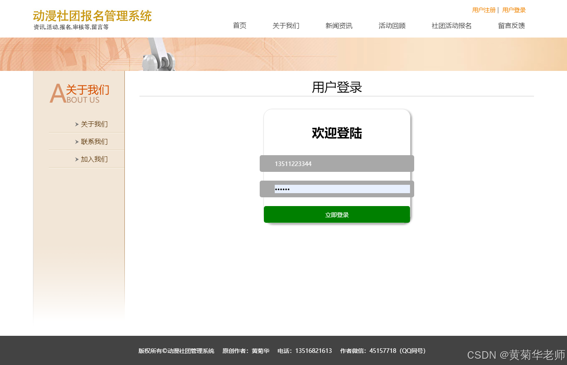
Task: Go to the 首页 menu item
Action: 240,25
